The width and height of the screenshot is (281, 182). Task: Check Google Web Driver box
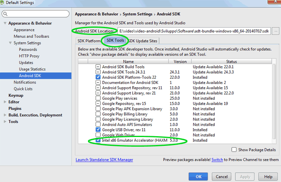[x=98, y=135]
